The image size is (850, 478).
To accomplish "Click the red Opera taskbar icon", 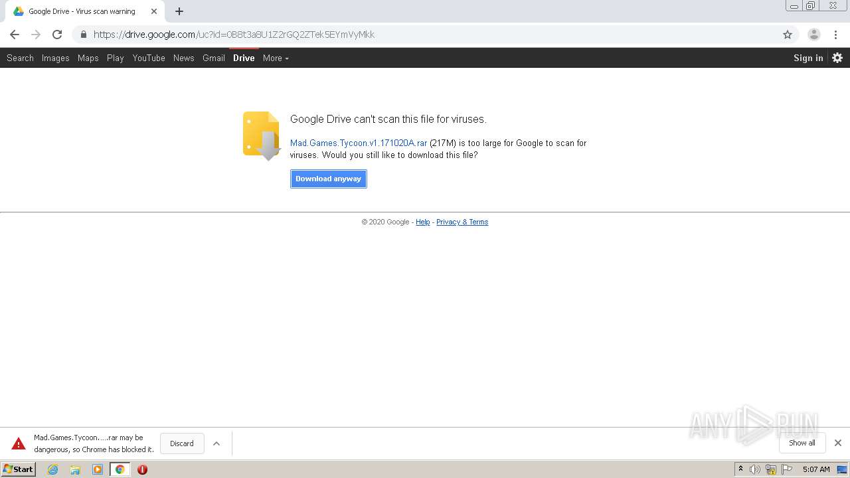I will (x=142, y=469).
